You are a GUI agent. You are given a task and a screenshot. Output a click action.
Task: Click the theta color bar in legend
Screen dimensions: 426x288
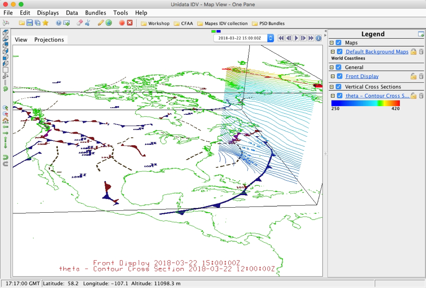pyautogui.click(x=365, y=103)
